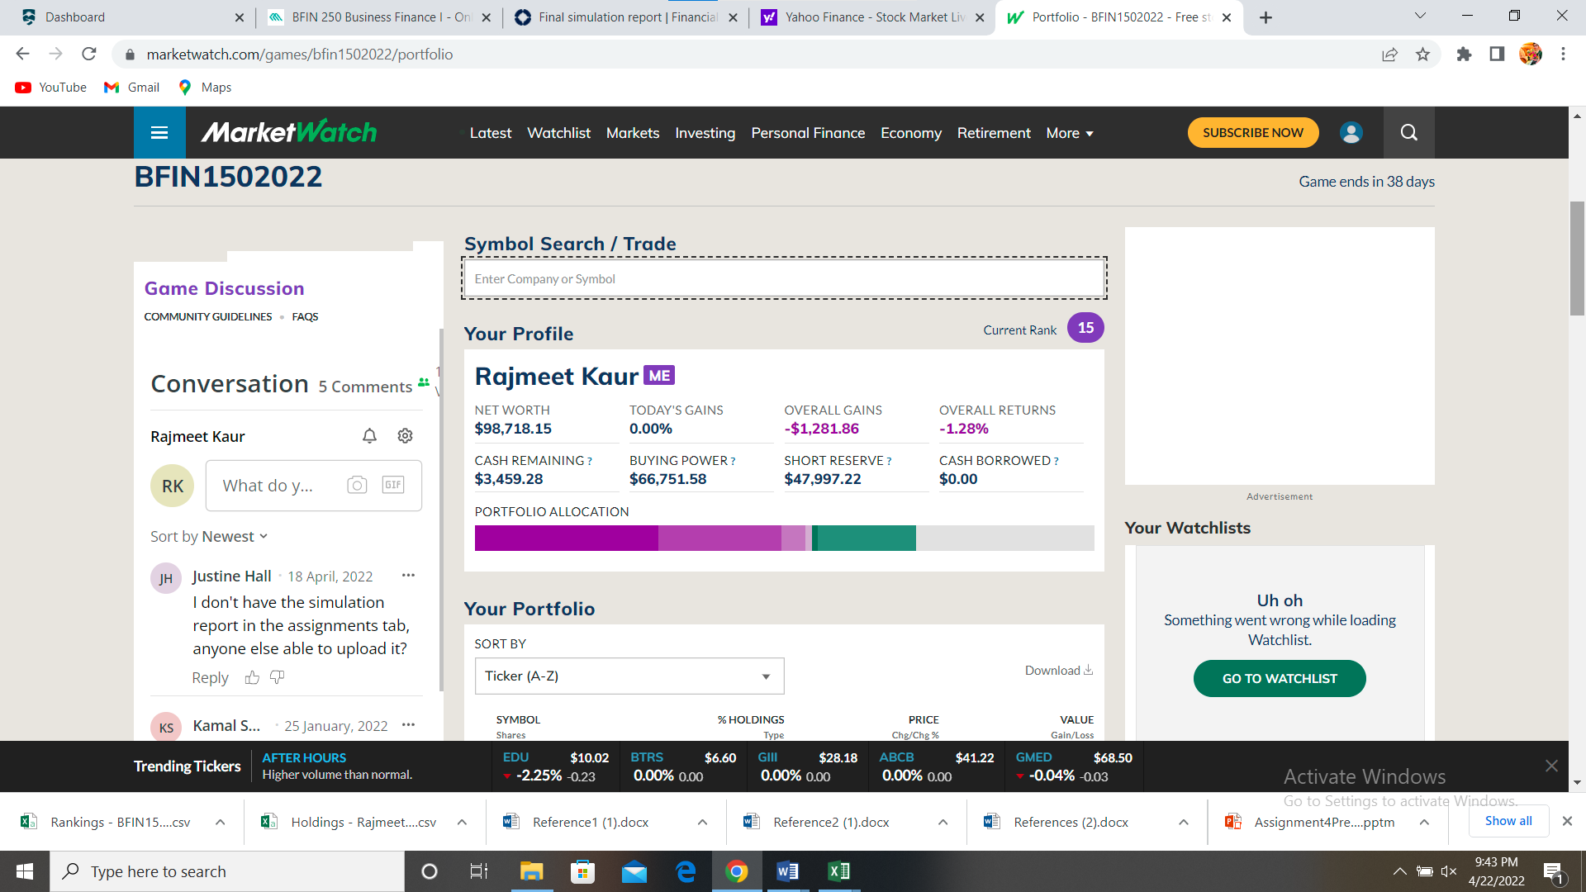Bookmark this page with star icon

[1422, 55]
